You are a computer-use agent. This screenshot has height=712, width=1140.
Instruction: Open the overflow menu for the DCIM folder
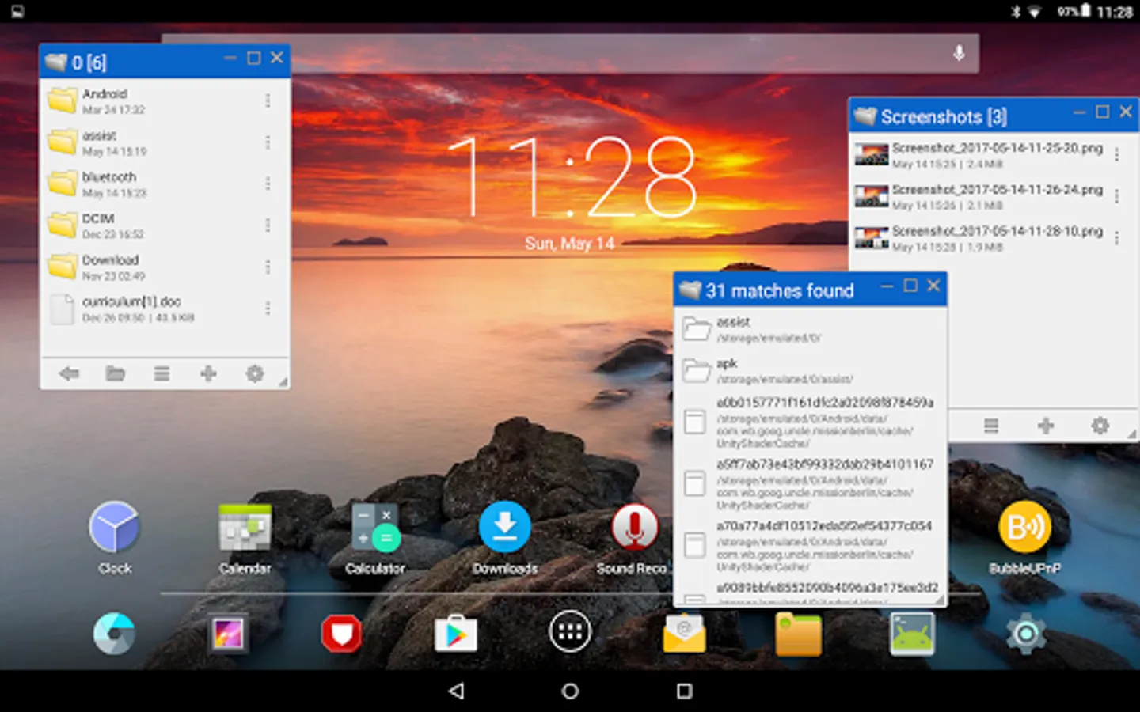tap(268, 225)
